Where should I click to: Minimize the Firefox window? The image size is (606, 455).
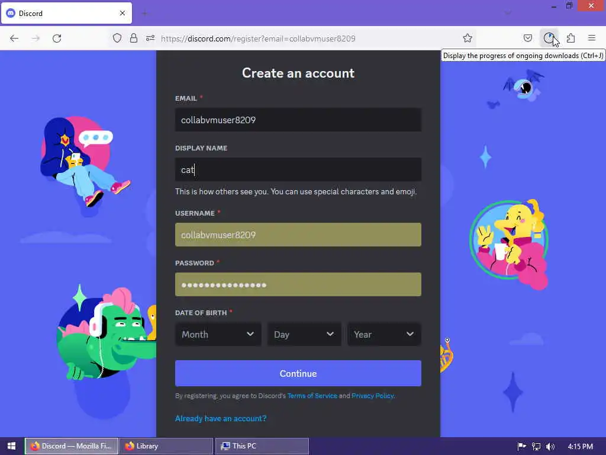click(554, 6)
